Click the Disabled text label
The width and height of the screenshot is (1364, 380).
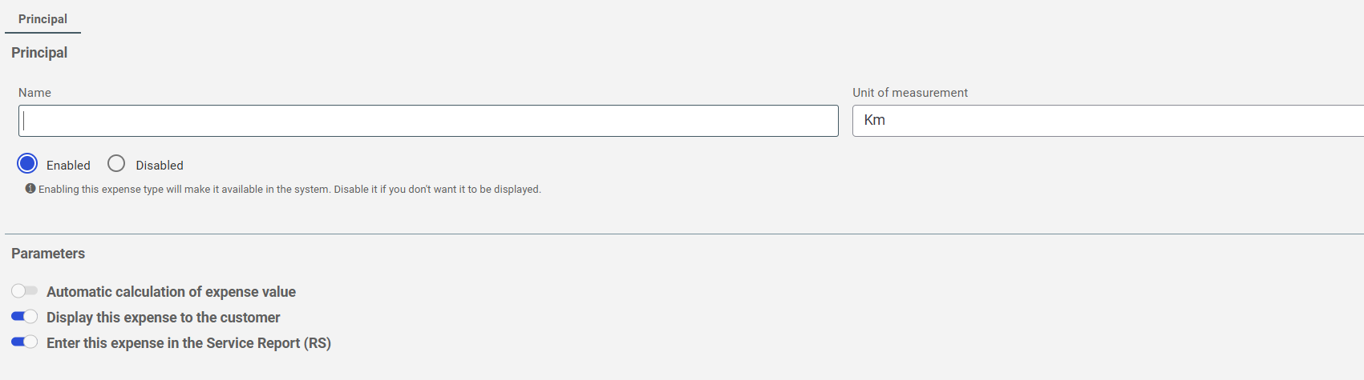pyautogui.click(x=160, y=166)
